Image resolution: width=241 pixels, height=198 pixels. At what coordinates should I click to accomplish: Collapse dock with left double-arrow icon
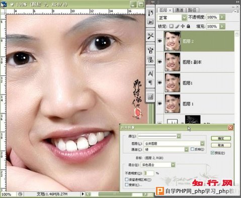(x=152, y=2)
